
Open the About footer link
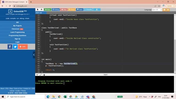2,89
